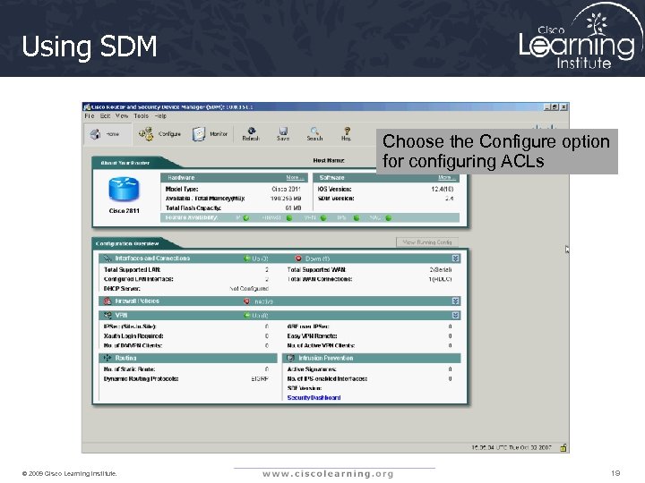The height and width of the screenshot is (483, 645).
Task: Select the Total Supported WAN label
Action: coord(316,269)
